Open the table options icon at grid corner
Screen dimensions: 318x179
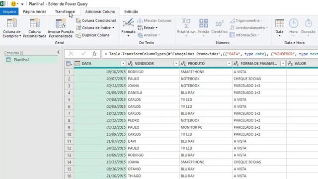pos(69,64)
